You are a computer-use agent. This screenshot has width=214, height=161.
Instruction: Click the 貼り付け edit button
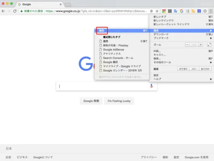tap(205, 69)
